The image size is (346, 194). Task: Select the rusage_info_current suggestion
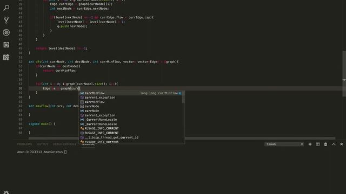130,142
